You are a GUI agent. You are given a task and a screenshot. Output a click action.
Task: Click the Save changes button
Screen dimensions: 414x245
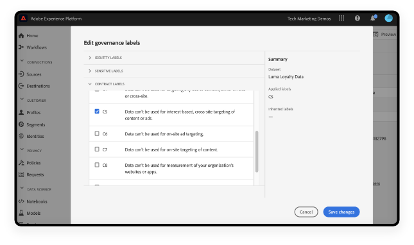341,212
